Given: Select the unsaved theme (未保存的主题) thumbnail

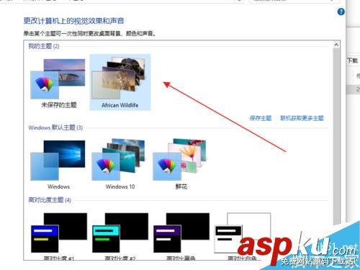Looking at the screenshot, I should (58, 78).
